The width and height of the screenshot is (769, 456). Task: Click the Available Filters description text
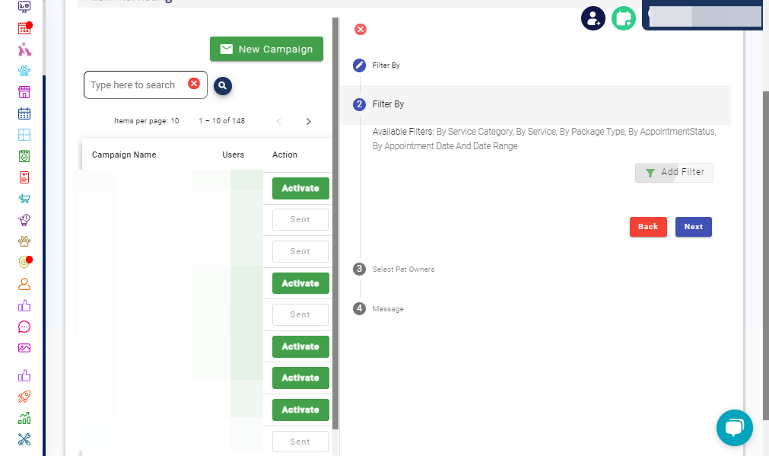point(545,139)
